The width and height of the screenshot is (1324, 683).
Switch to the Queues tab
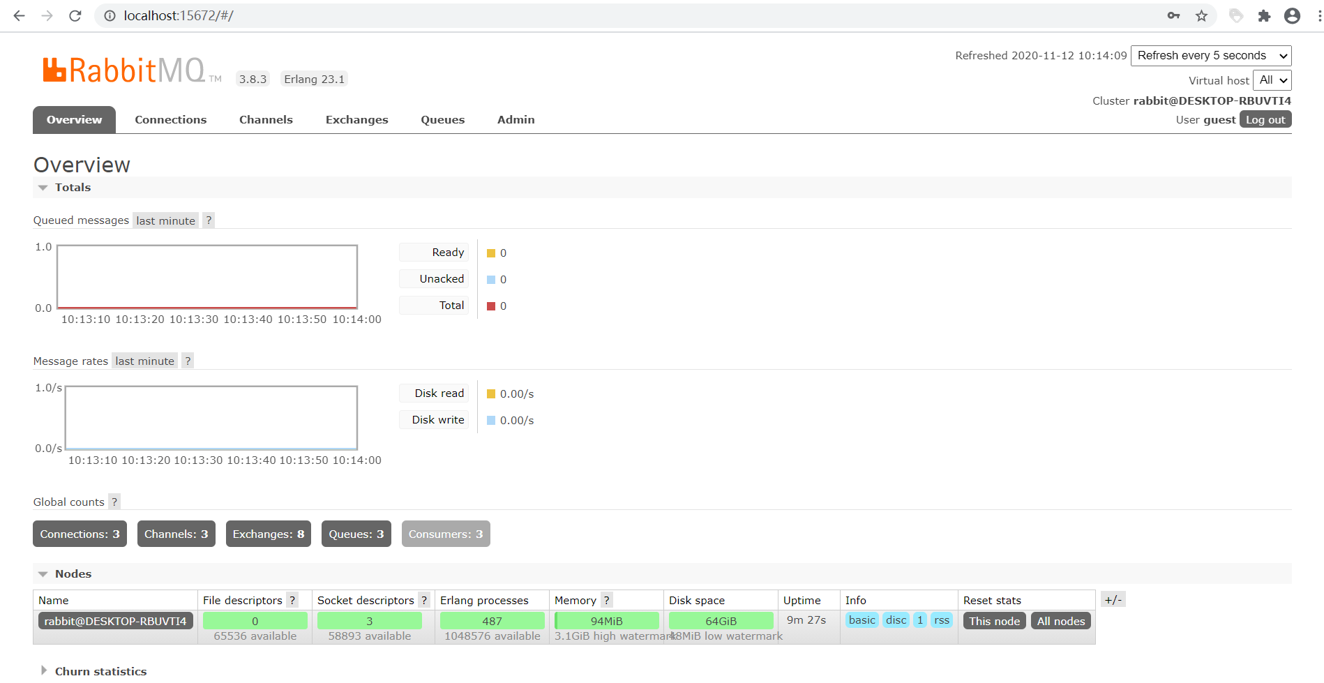point(443,119)
